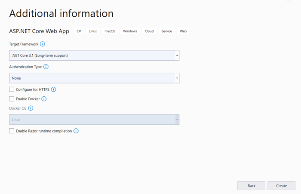Go Back to the previous step
The width and height of the screenshot is (301, 194).
point(251,186)
